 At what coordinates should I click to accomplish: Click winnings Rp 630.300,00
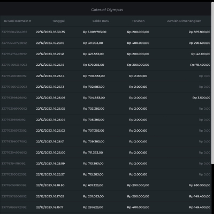200,185
